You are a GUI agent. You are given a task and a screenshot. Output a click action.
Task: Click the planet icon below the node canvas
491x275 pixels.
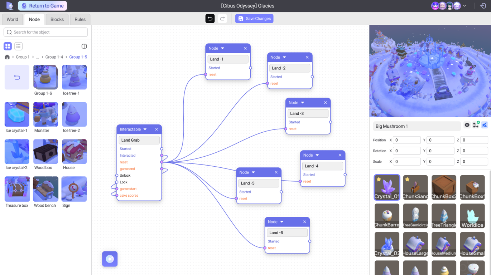(110, 259)
